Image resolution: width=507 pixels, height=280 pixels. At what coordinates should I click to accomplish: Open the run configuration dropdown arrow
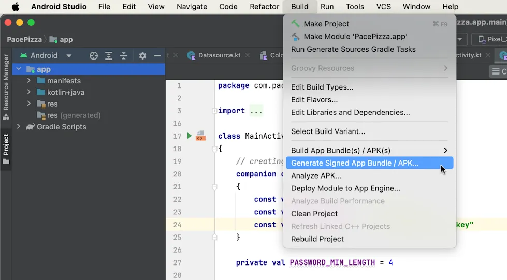(459, 39)
